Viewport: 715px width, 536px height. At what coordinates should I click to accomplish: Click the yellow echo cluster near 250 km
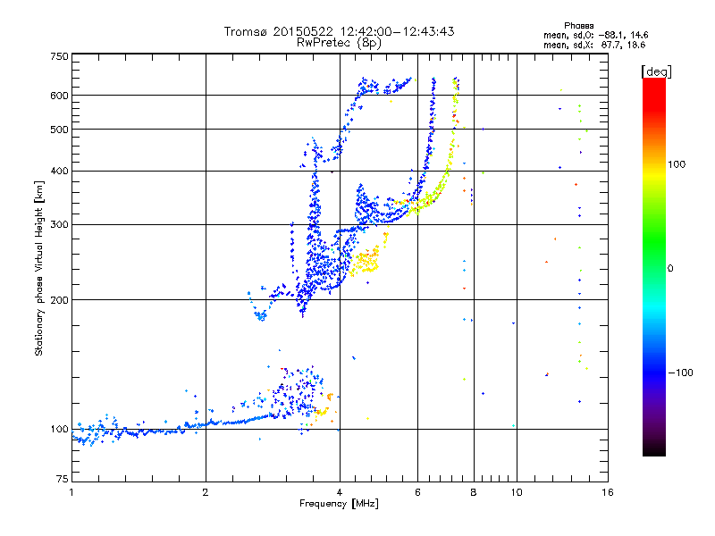[366, 261]
